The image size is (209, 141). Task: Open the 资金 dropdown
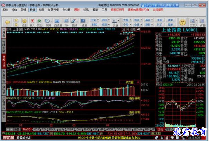point(94,20)
